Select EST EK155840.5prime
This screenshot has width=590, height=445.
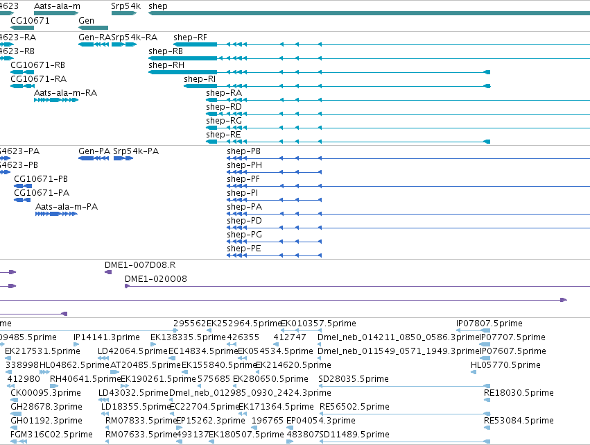tap(219, 365)
